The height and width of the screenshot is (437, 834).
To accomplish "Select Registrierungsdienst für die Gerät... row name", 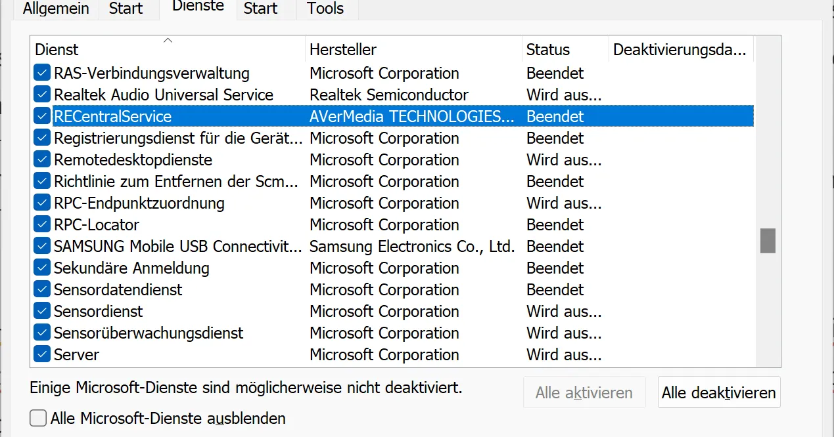I will pyautogui.click(x=179, y=138).
